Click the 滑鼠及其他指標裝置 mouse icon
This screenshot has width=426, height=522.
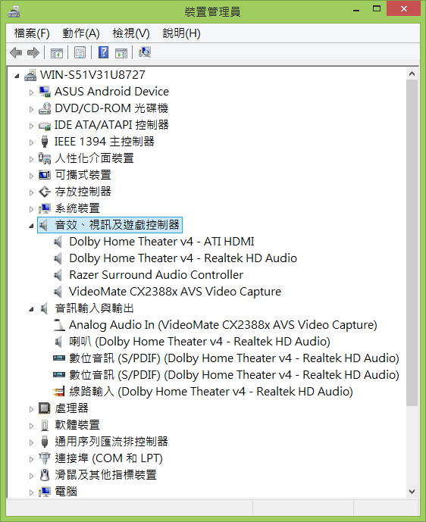45,475
